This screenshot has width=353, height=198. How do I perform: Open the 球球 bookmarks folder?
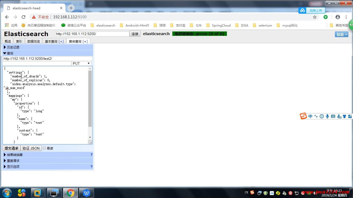(160, 25)
